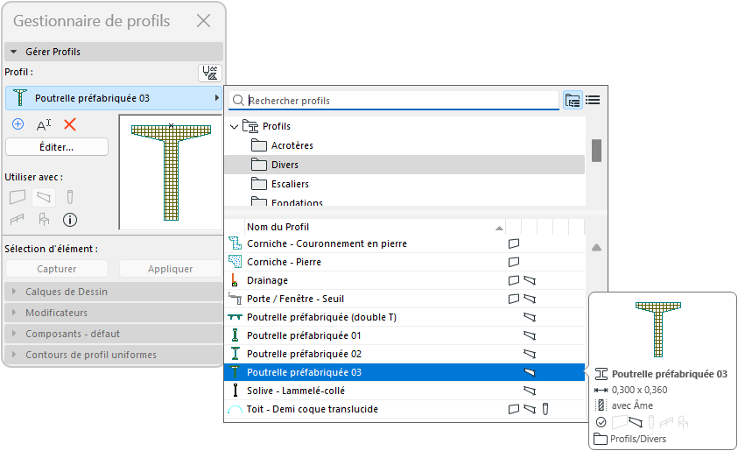Add a new profile with plus icon

[18, 124]
